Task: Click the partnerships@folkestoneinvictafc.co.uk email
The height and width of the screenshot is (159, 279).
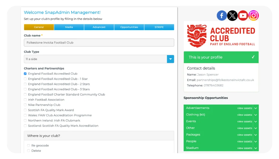Action: (225, 80)
